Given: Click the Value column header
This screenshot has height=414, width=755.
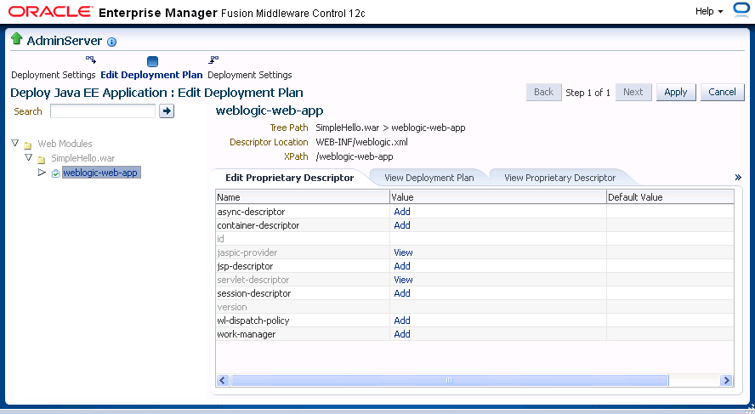Looking at the screenshot, I should pyautogui.click(x=498, y=197).
